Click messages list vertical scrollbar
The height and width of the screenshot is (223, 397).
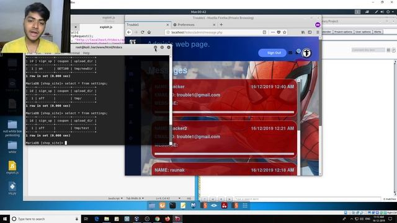298,127
